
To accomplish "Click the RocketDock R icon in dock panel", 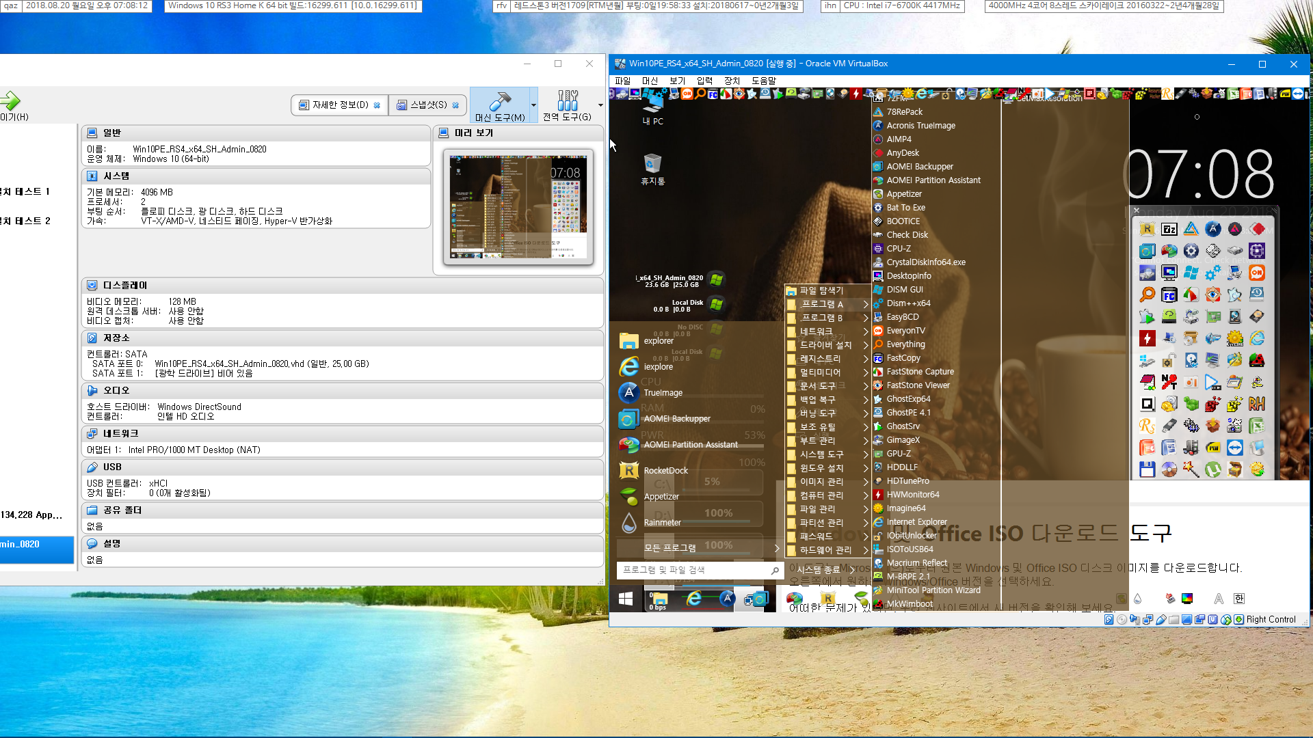I will coord(1148,230).
